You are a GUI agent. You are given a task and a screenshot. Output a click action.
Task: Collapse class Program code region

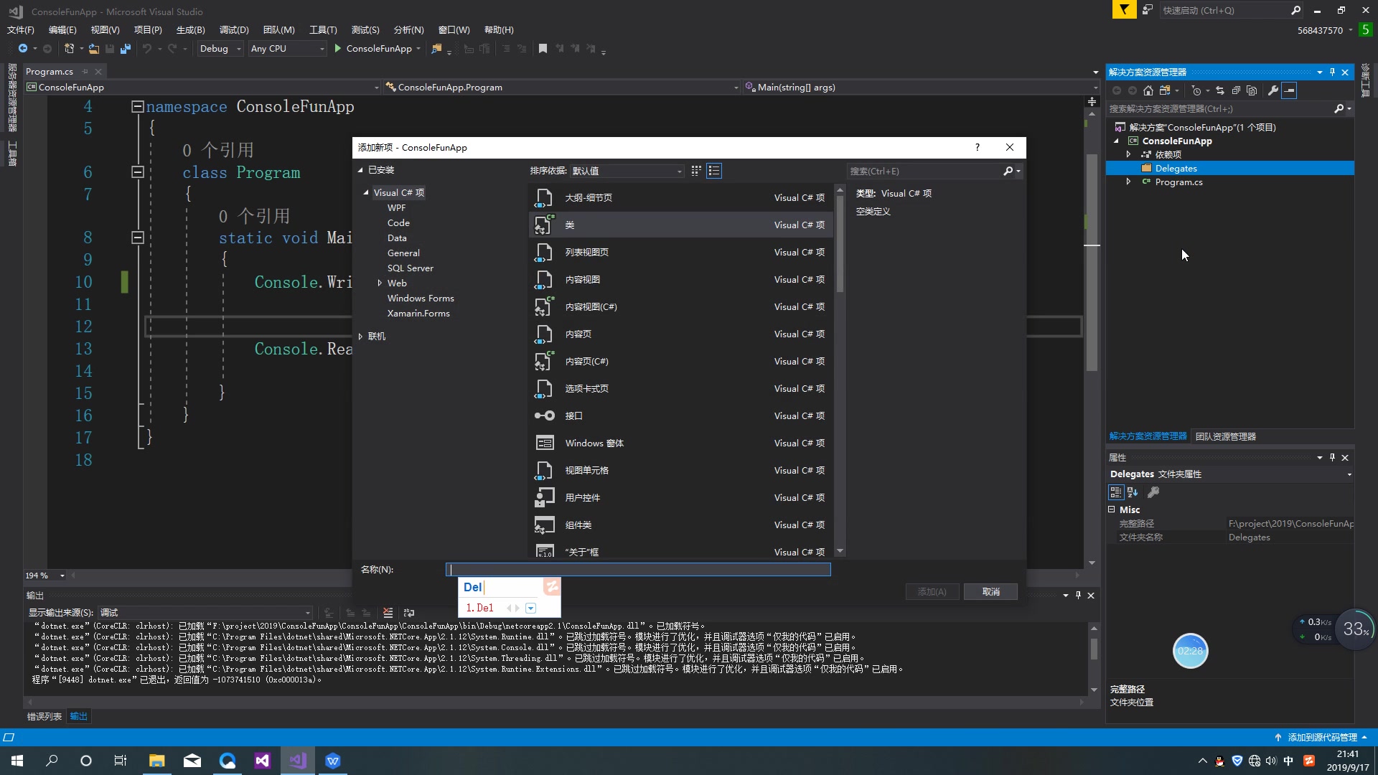[x=138, y=172]
